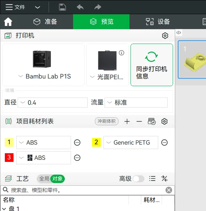206x211 pixels.
Task: Click more options for filament 1
Action: (x=77, y=143)
